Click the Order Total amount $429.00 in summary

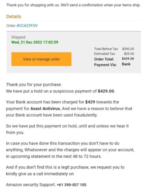tap(128, 59)
